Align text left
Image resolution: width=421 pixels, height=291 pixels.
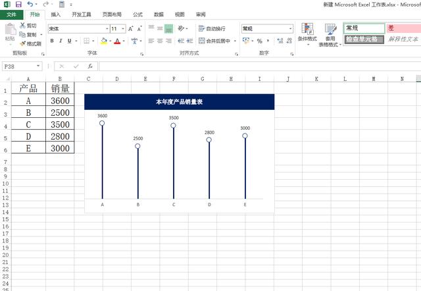click(x=151, y=41)
